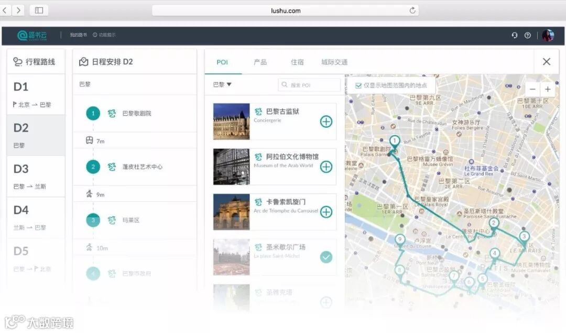This screenshot has height=333, width=566.
Task: Open the help question mark icon
Action: click(x=527, y=35)
